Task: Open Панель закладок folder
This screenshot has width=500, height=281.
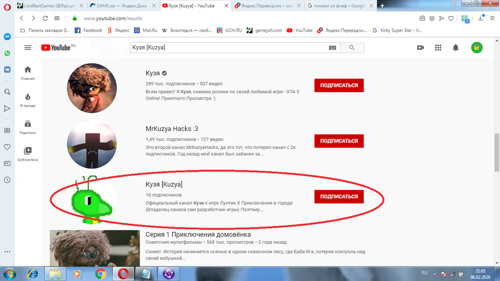Action: (x=44, y=31)
